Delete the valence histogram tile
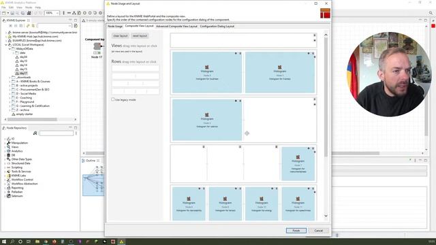This screenshot has height=245, width=436. 240,101
